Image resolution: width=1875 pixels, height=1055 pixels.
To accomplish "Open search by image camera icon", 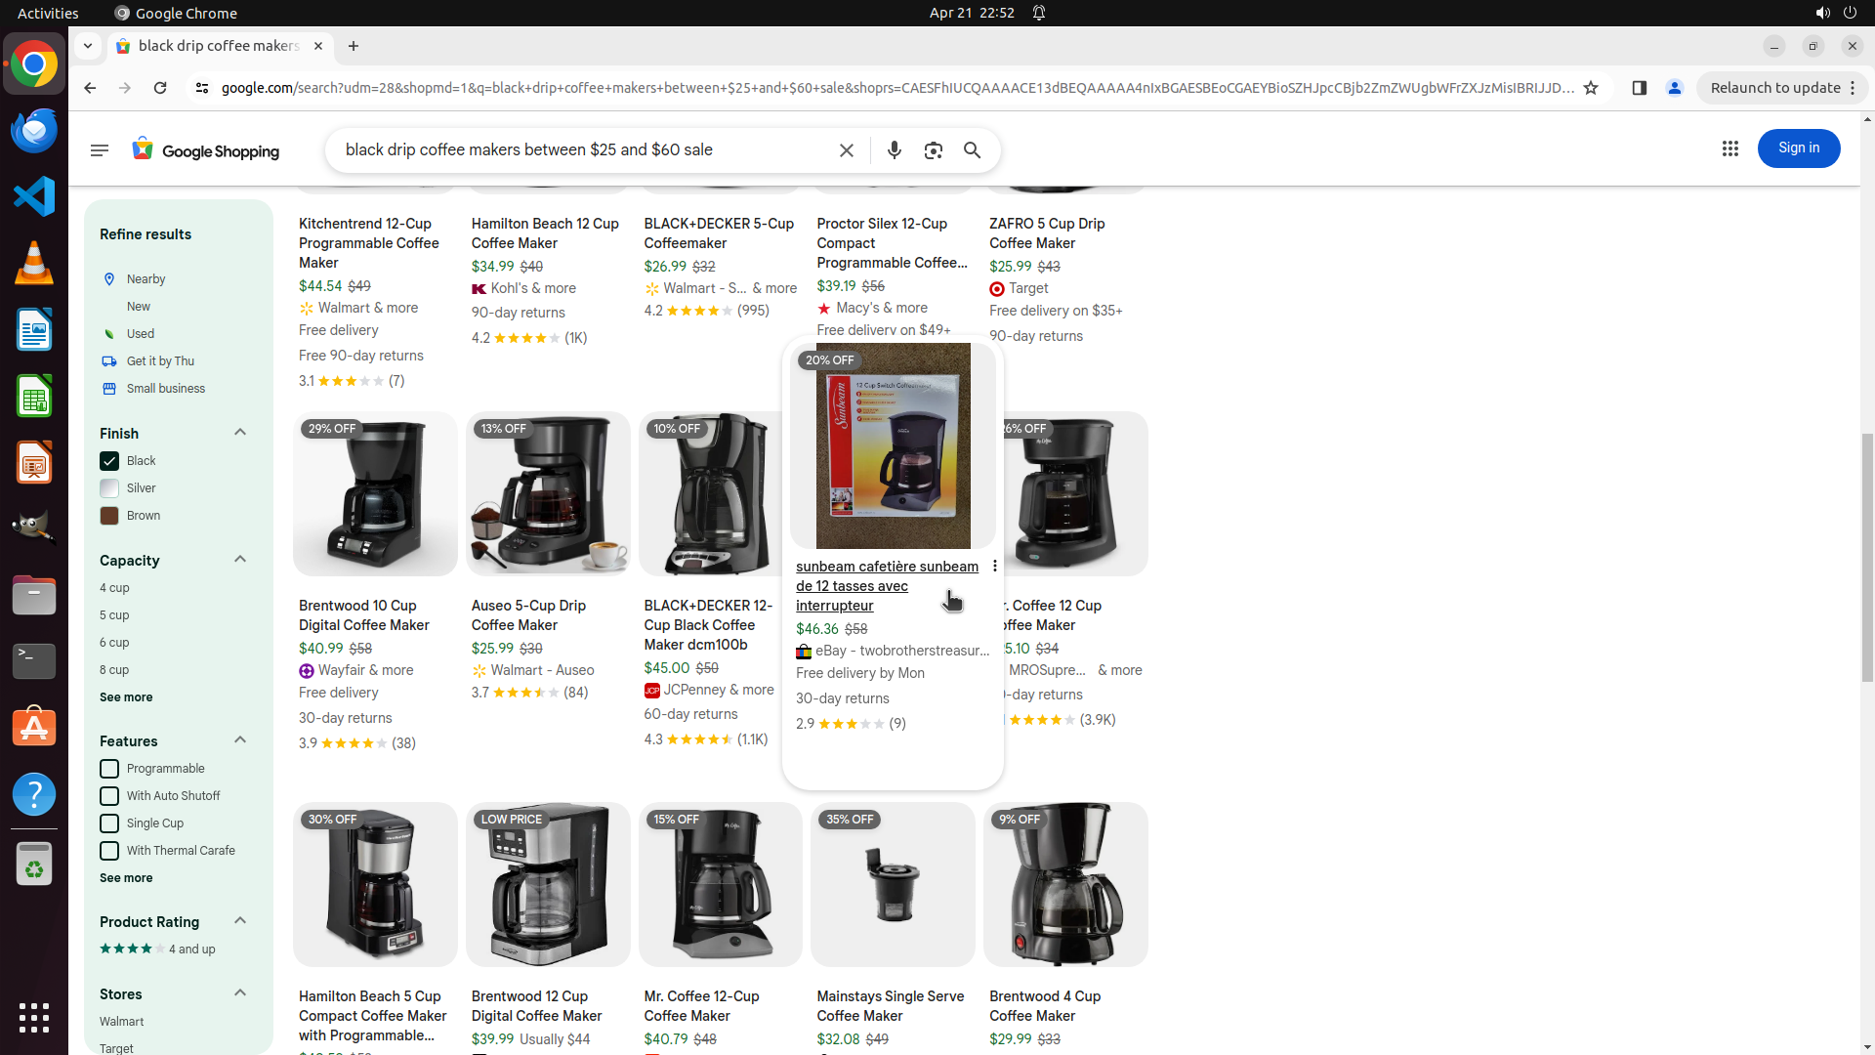I will pos(934,150).
